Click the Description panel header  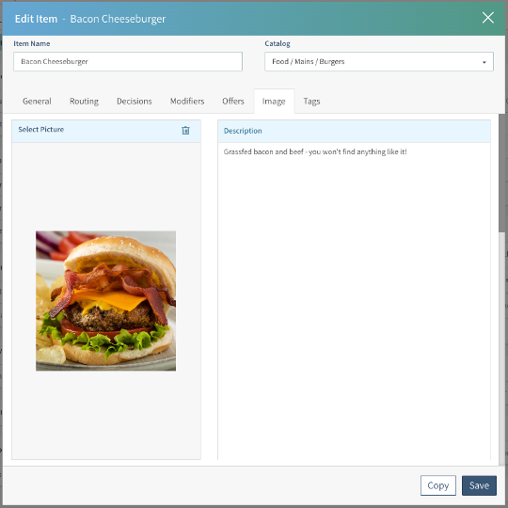click(354, 131)
